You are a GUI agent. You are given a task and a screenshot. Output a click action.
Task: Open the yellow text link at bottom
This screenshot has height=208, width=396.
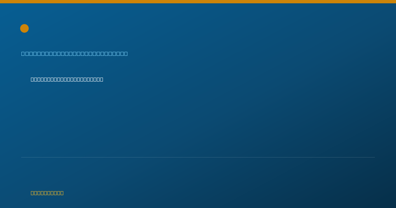[47, 193]
